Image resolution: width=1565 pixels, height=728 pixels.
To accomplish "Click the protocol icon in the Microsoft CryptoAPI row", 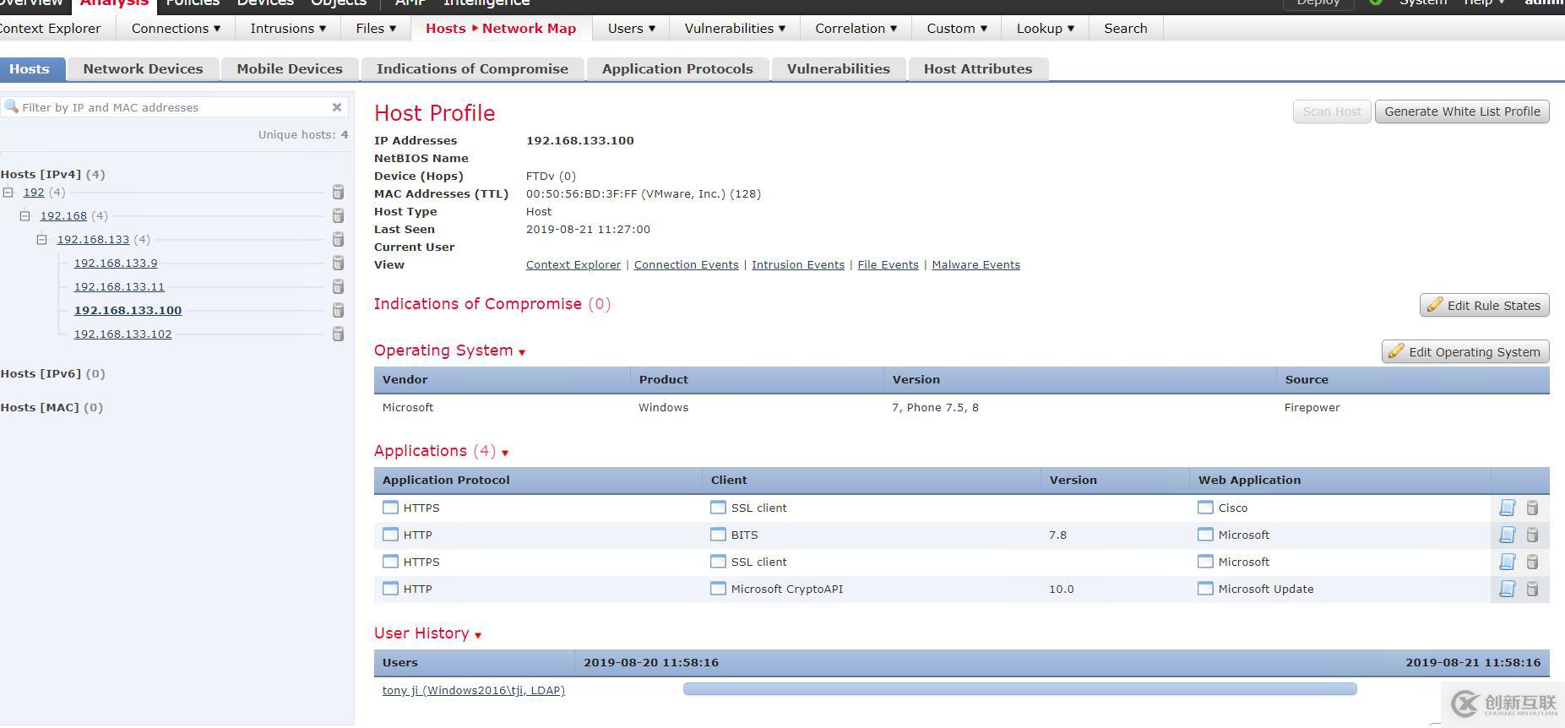I will pos(390,589).
